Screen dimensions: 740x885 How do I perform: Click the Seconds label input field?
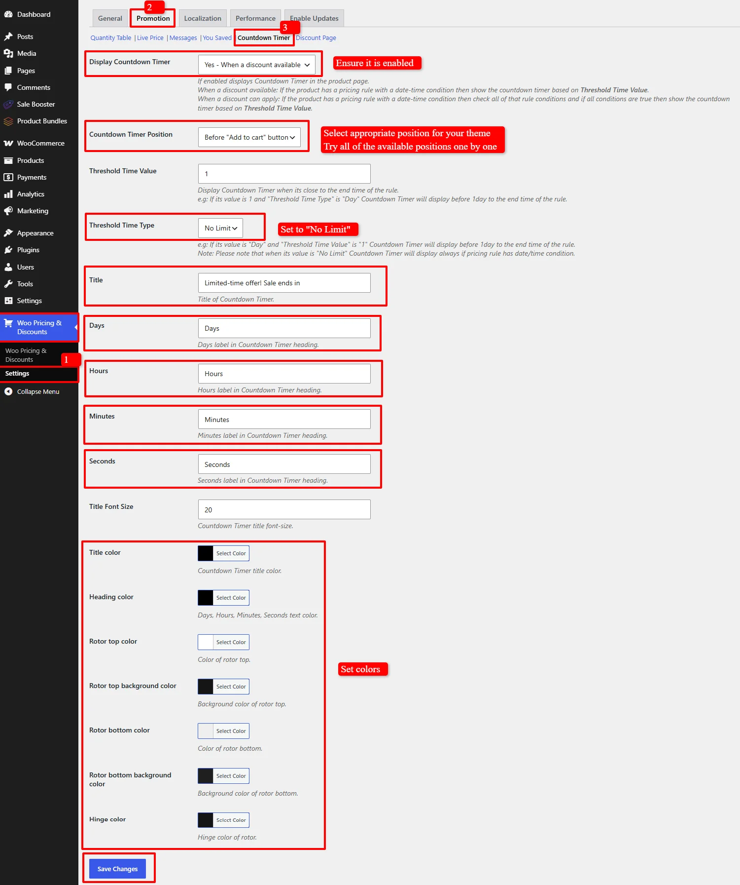pyautogui.click(x=284, y=464)
